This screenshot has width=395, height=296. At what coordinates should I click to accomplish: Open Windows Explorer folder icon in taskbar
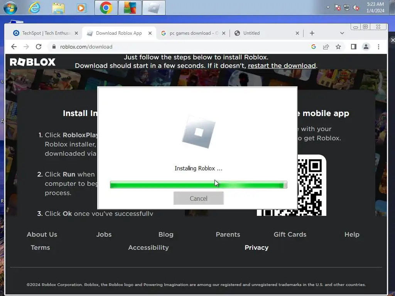pyautogui.click(x=58, y=8)
